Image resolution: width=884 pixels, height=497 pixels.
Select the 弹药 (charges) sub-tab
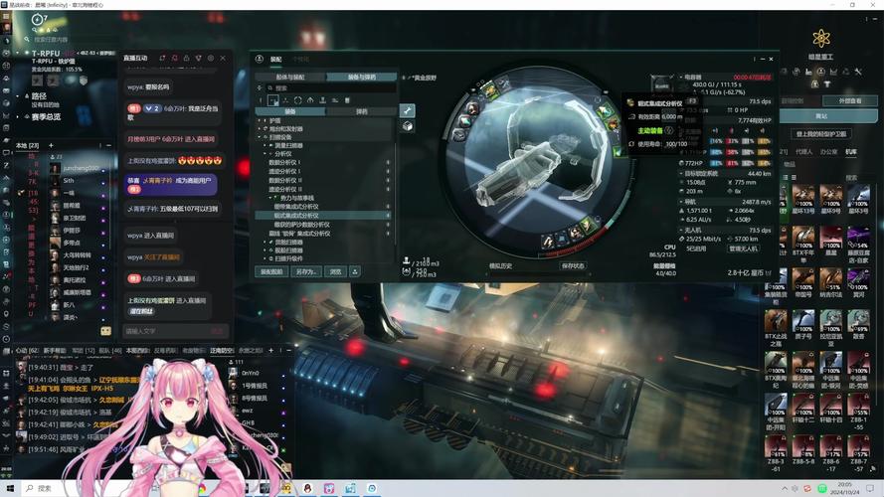(361, 111)
